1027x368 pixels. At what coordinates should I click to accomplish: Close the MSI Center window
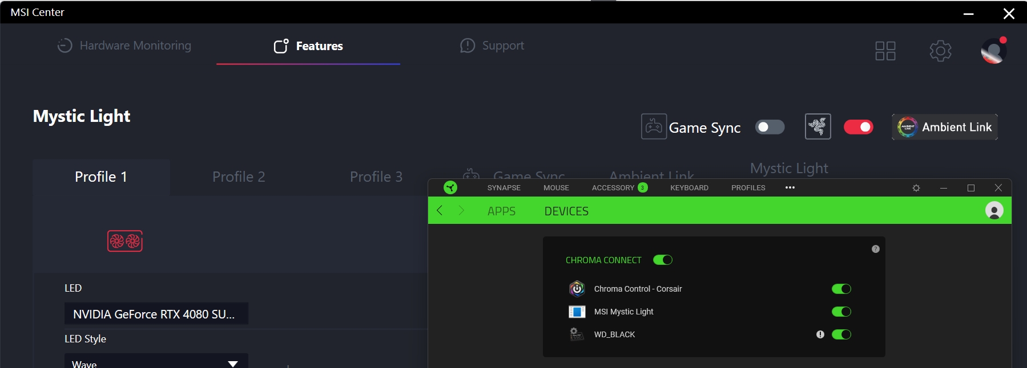coord(1009,14)
